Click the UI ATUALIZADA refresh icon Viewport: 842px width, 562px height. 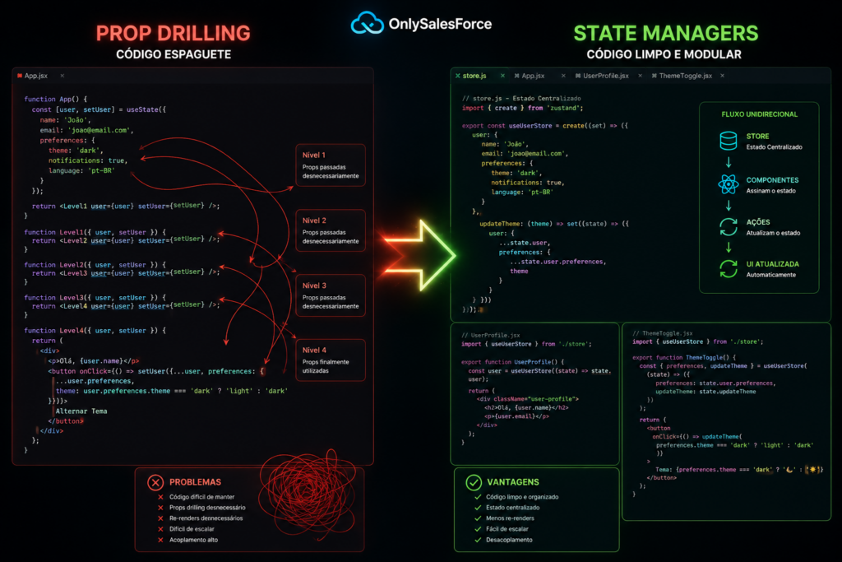(729, 268)
